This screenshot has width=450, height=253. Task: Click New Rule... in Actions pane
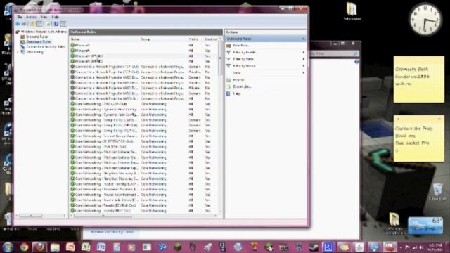(x=240, y=46)
